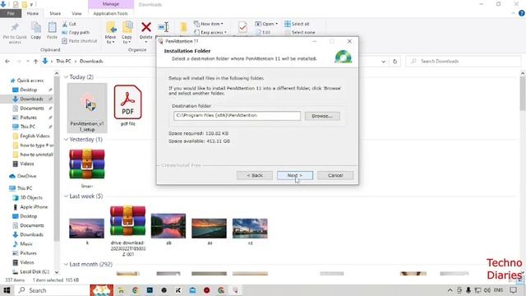This screenshot has width=526, height=296.
Task: Collapse the Today group
Action: (x=66, y=76)
